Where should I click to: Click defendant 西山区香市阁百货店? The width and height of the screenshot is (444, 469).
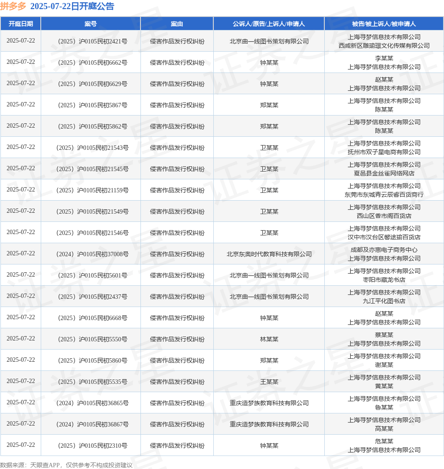384,216
